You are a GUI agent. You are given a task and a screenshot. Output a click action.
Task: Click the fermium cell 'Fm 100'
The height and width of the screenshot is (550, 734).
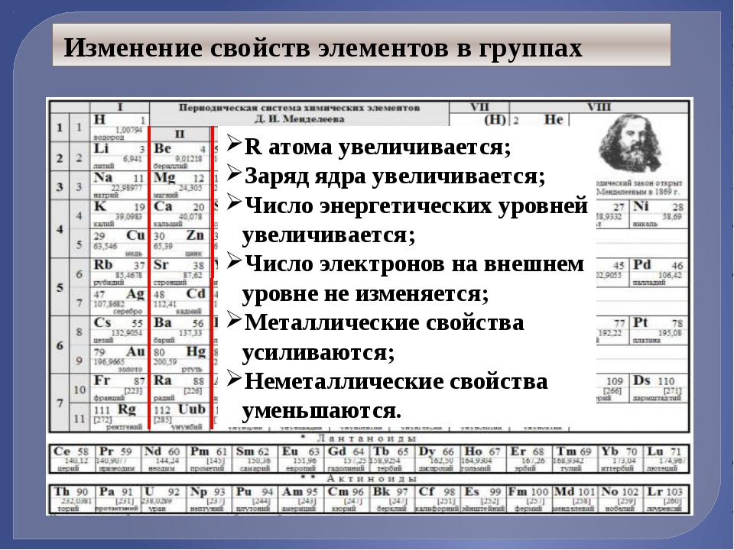click(x=529, y=499)
